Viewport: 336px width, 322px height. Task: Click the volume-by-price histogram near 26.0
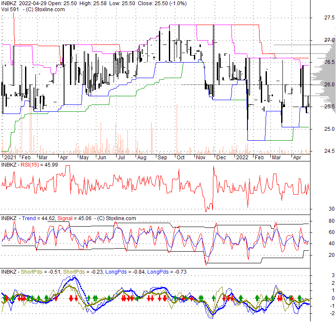324,85
